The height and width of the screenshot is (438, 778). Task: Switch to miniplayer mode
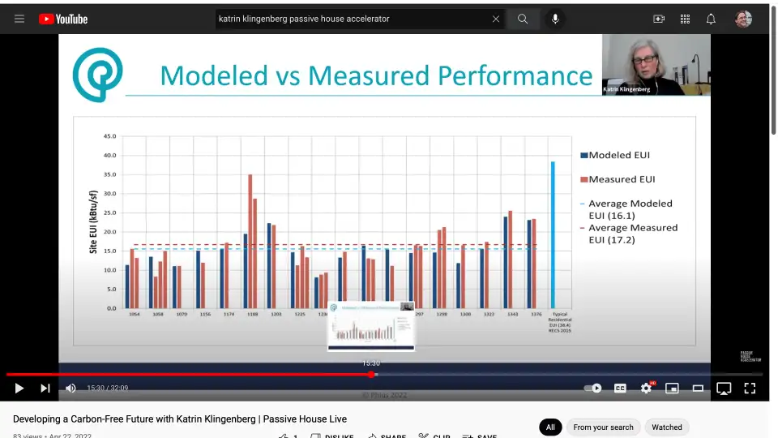pyautogui.click(x=672, y=389)
